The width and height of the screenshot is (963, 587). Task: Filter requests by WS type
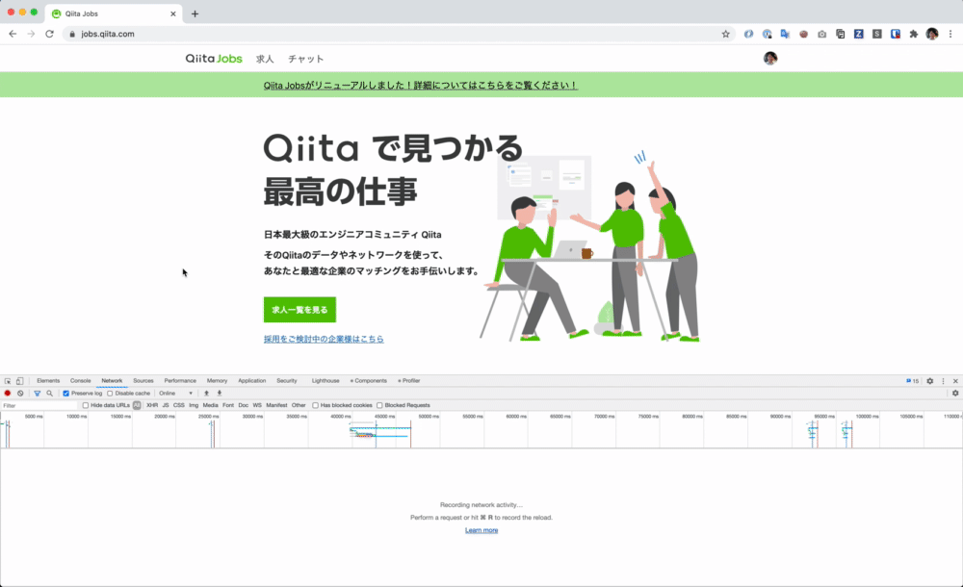click(x=257, y=405)
